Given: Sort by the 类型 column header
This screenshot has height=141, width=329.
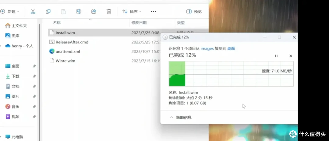Looking at the screenshot, I should coord(181,22).
